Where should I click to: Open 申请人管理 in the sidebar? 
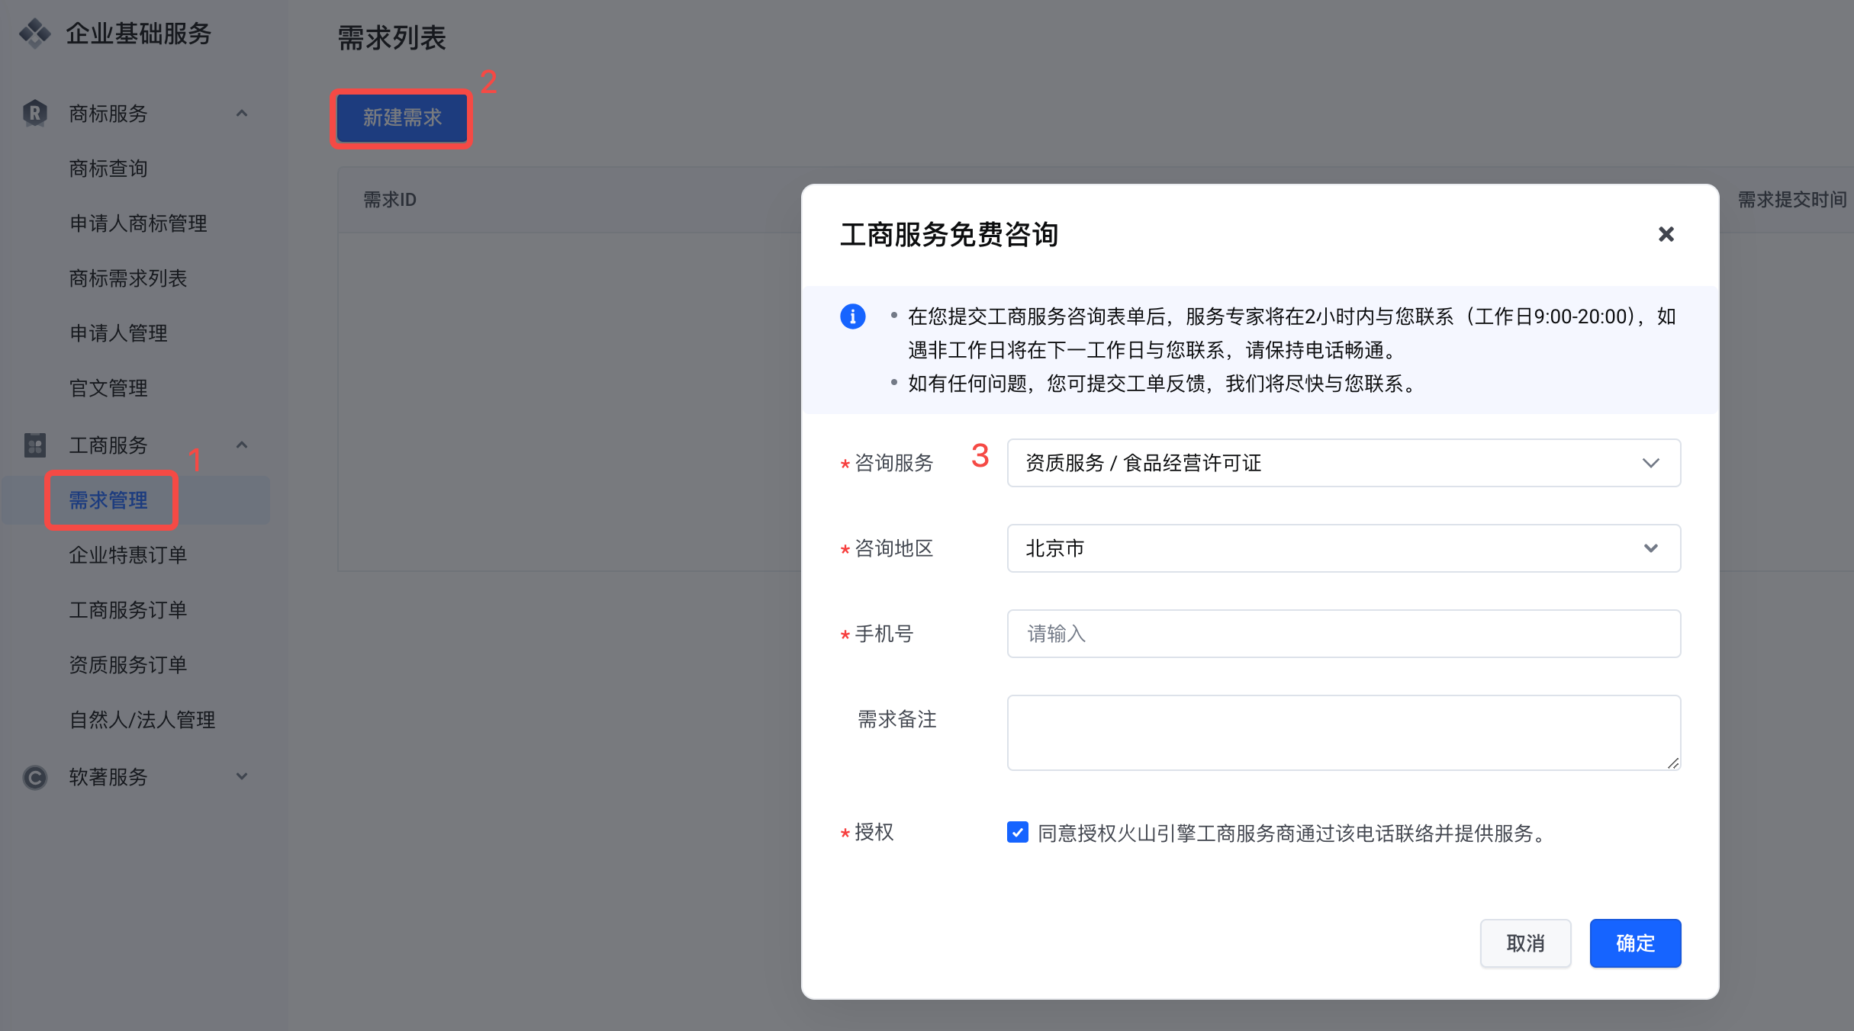click(118, 333)
